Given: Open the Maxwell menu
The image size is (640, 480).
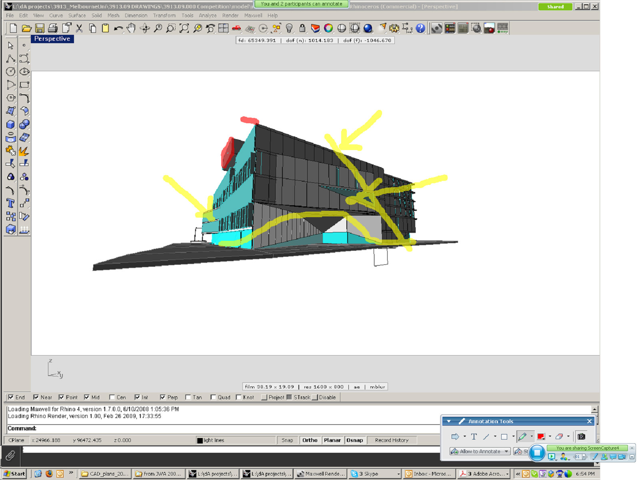Looking at the screenshot, I should click(x=253, y=15).
